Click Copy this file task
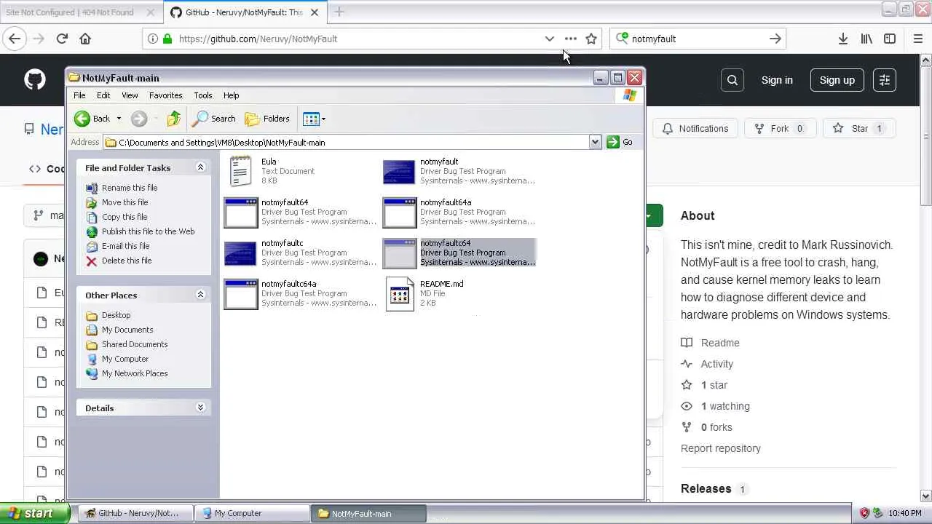Screen dimensions: 932x524 125,217
